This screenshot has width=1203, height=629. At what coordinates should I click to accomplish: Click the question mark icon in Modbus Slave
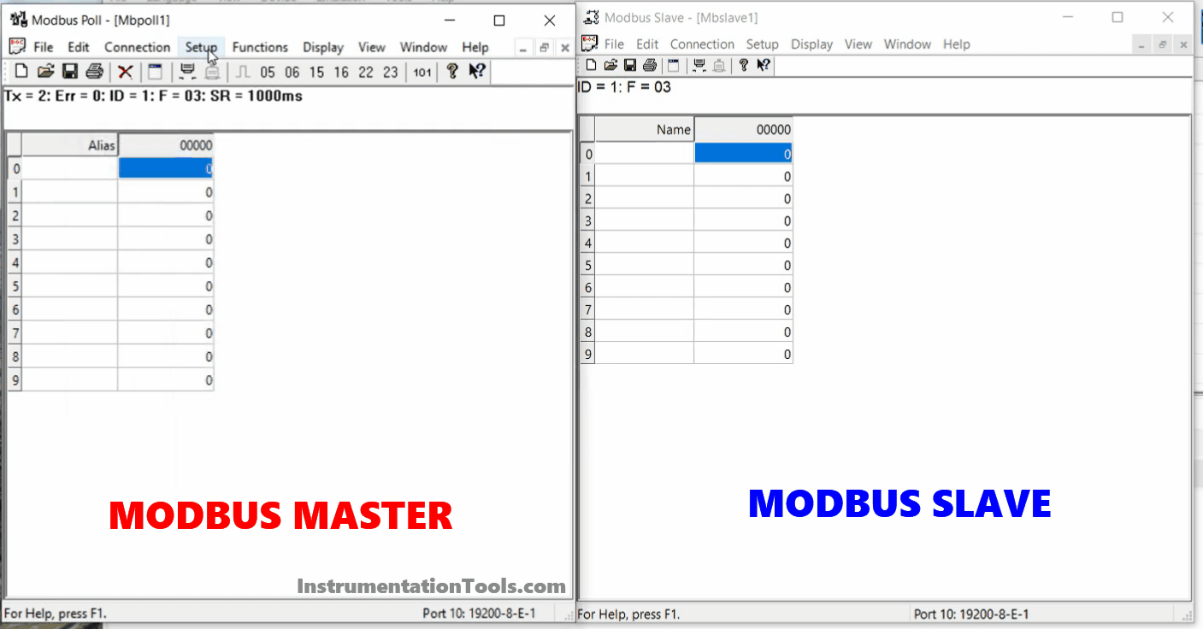click(744, 65)
